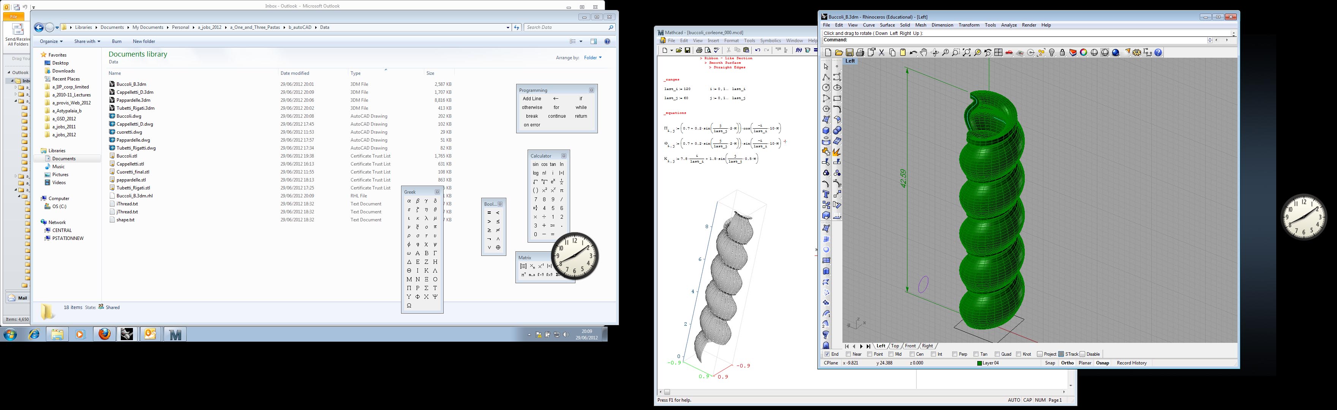Expand the Arrange by Folder dropdown
Image resolution: width=1337 pixels, height=410 pixels.
click(593, 58)
